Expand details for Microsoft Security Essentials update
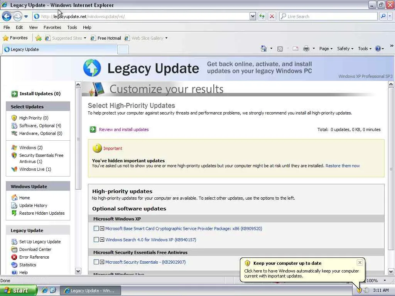Image resolution: width=395 pixels, height=296 pixels. pyautogui.click(x=102, y=262)
